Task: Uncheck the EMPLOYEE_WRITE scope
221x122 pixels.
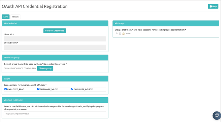Action: [x=38, y=89]
